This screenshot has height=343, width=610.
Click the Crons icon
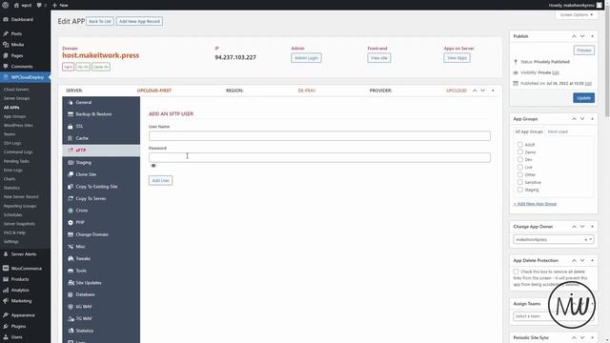pos(71,211)
